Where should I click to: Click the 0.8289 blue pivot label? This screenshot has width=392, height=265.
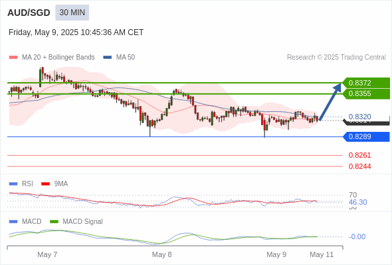(366, 136)
